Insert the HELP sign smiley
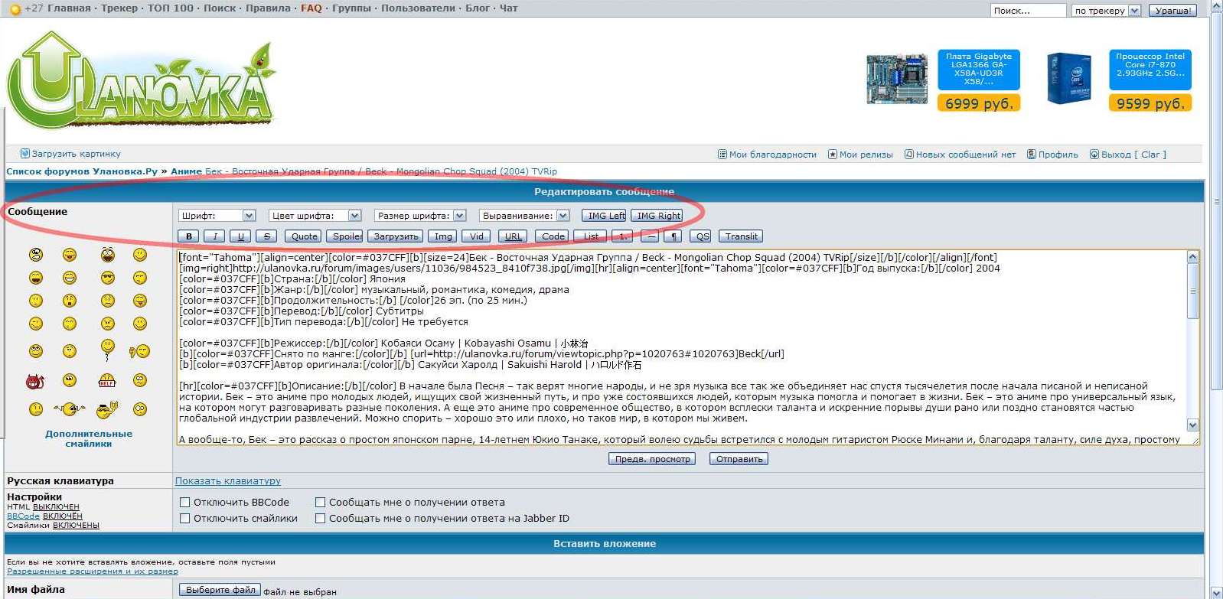 tap(107, 380)
